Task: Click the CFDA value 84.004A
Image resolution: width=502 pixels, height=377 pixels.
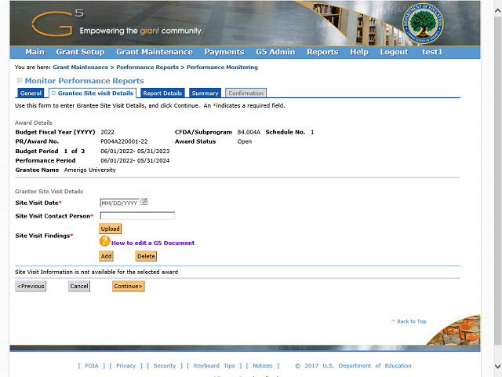Action: click(x=249, y=132)
